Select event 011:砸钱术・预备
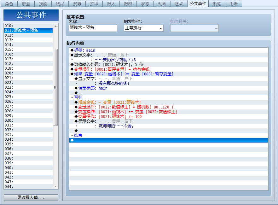This screenshot has width=278, height=205. coord(28,30)
